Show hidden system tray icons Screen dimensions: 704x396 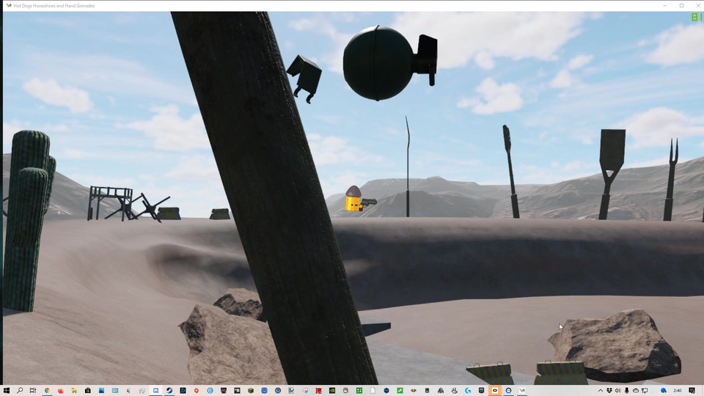click(601, 391)
